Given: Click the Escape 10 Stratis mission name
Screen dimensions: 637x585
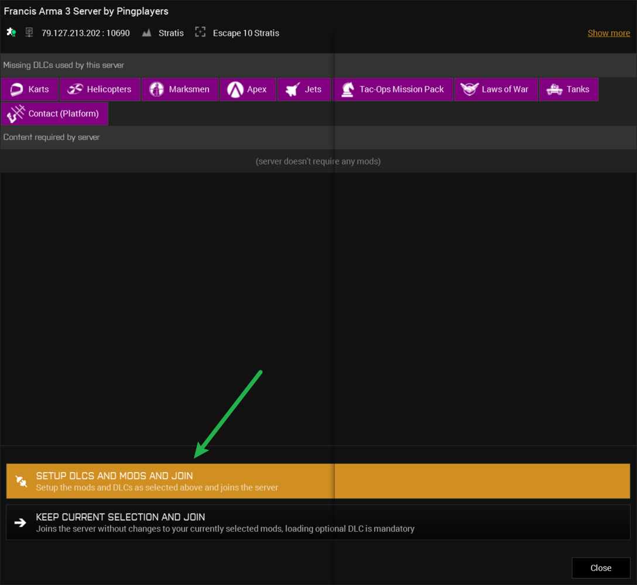Looking at the screenshot, I should coord(246,33).
